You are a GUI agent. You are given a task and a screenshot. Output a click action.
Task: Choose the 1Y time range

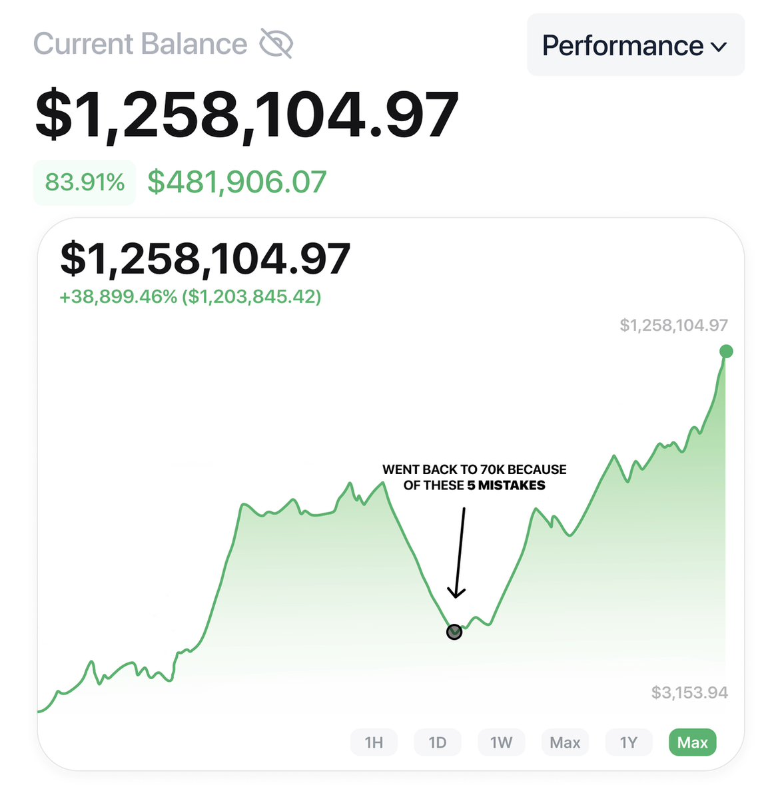pos(629,742)
